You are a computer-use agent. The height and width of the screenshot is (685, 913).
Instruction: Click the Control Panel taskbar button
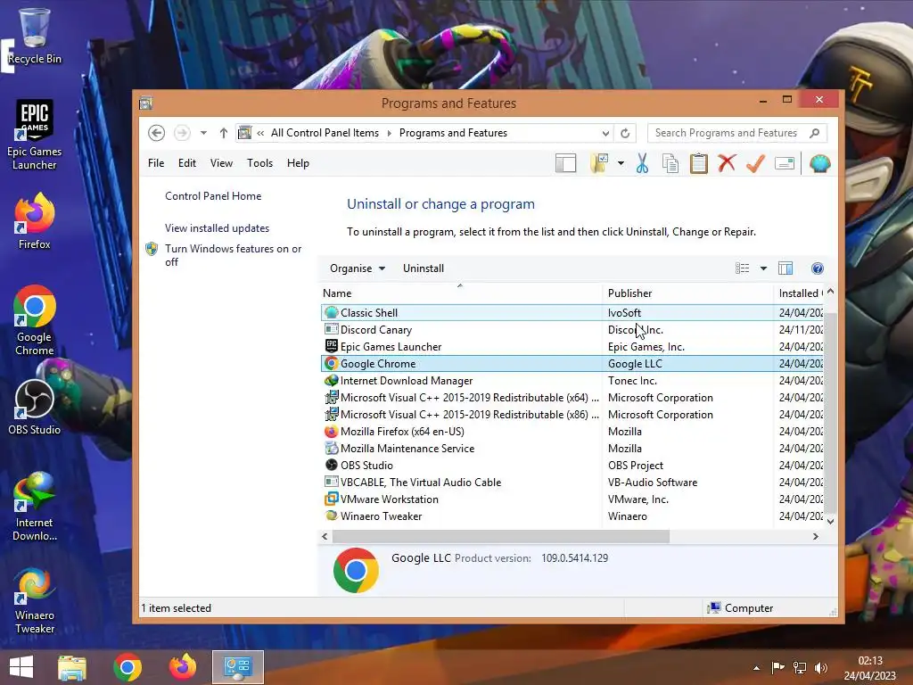[x=237, y=667]
